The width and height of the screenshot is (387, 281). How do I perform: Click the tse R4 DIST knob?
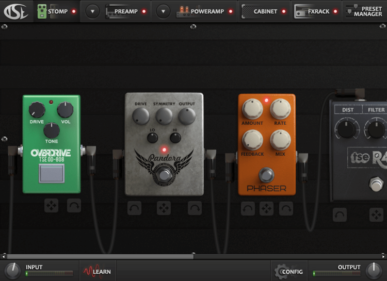click(x=347, y=129)
